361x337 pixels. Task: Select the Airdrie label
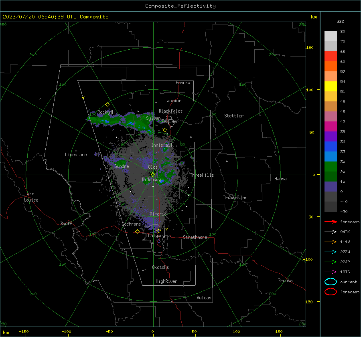pos(158,214)
